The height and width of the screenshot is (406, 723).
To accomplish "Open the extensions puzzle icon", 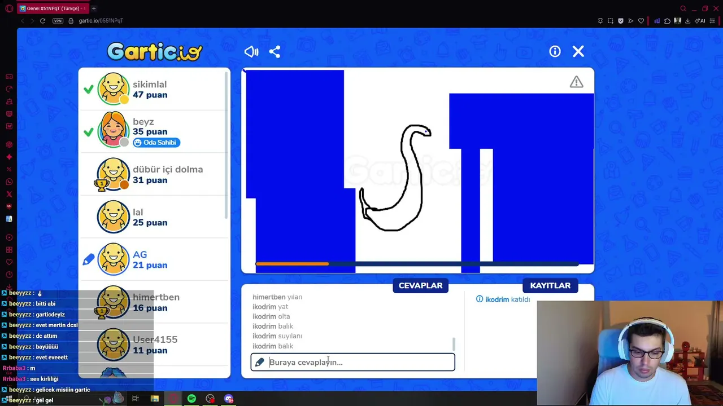I will (x=667, y=21).
